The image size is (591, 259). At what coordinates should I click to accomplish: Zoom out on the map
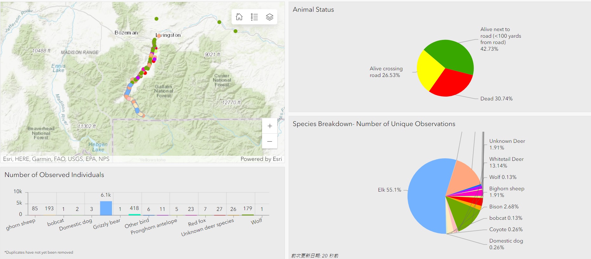tap(270, 141)
